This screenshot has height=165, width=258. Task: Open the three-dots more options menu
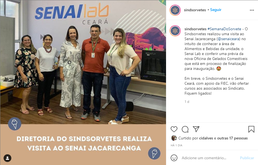coord(252,10)
